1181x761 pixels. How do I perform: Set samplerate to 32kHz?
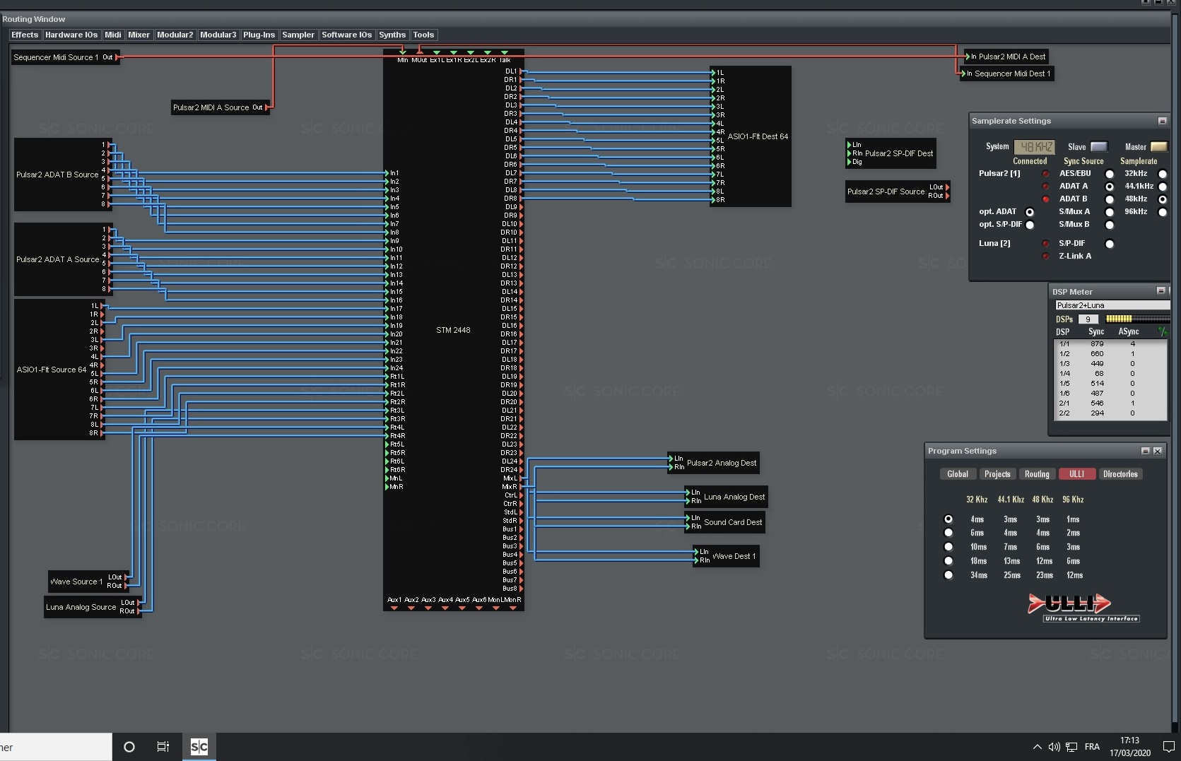pyautogui.click(x=1163, y=174)
